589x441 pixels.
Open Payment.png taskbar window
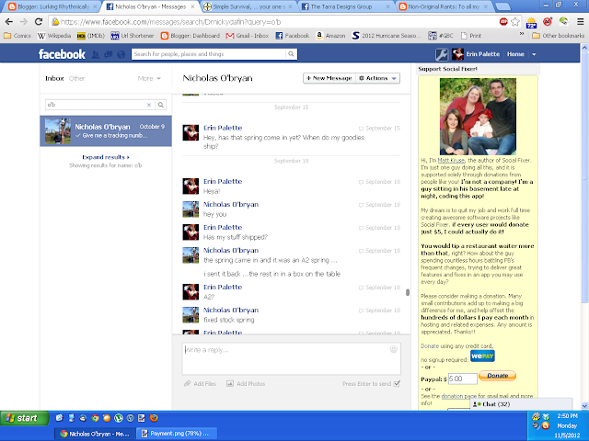[x=176, y=434]
